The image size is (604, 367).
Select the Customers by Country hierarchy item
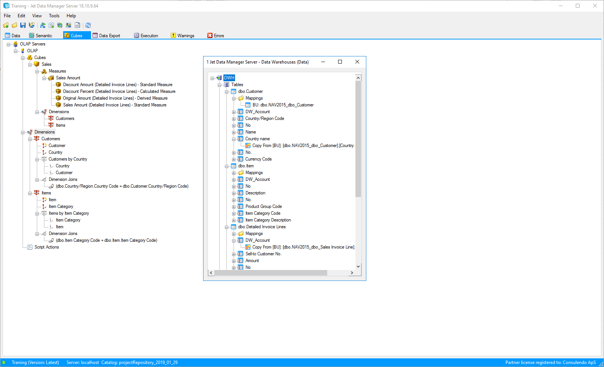[68, 159]
